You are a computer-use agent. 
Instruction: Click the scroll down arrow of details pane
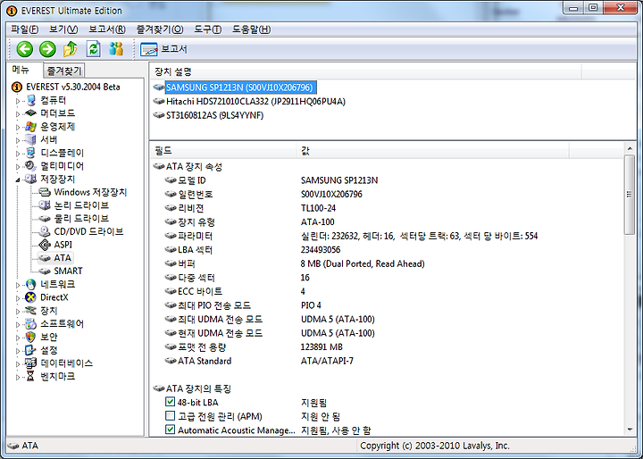tap(630, 430)
